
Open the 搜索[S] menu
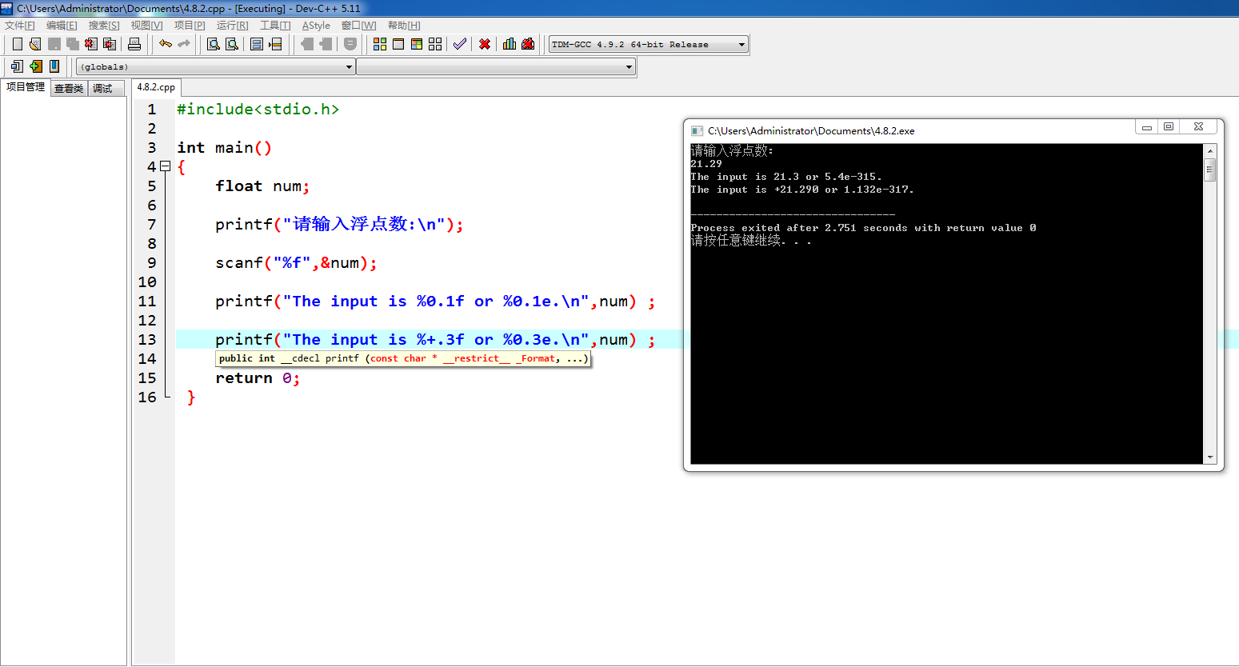click(104, 26)
